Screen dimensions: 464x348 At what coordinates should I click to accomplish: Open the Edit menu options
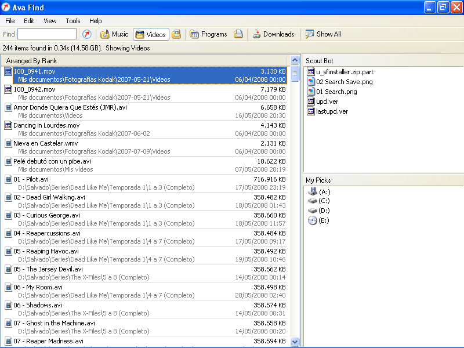[x=28, y=20]
